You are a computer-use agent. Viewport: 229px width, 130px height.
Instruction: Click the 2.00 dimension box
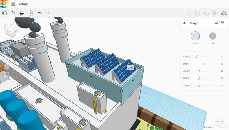click(131, 67)
